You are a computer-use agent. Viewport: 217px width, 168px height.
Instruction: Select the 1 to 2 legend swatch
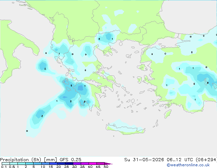[x=22, y=164]
